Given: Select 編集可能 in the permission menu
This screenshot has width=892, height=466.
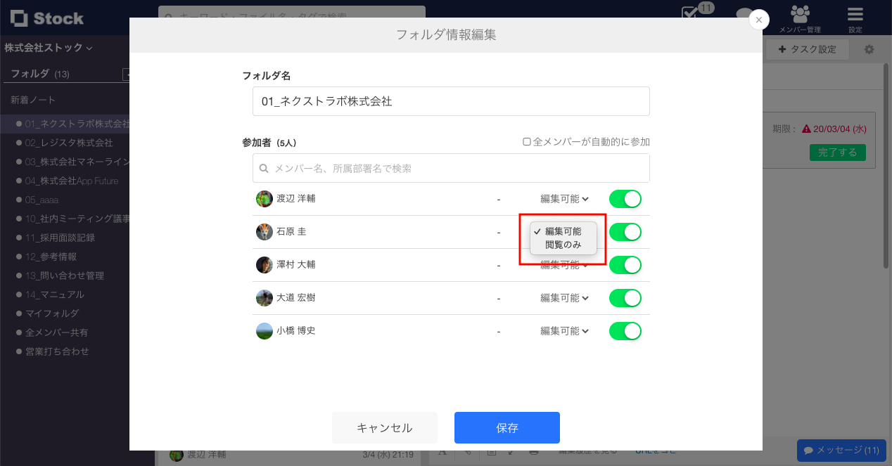Looking at the screenshot, I should [563, 231].
